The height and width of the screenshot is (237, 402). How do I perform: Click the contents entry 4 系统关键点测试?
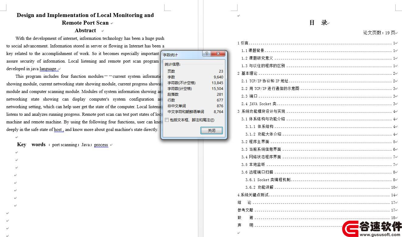click(x=316, y=195)
